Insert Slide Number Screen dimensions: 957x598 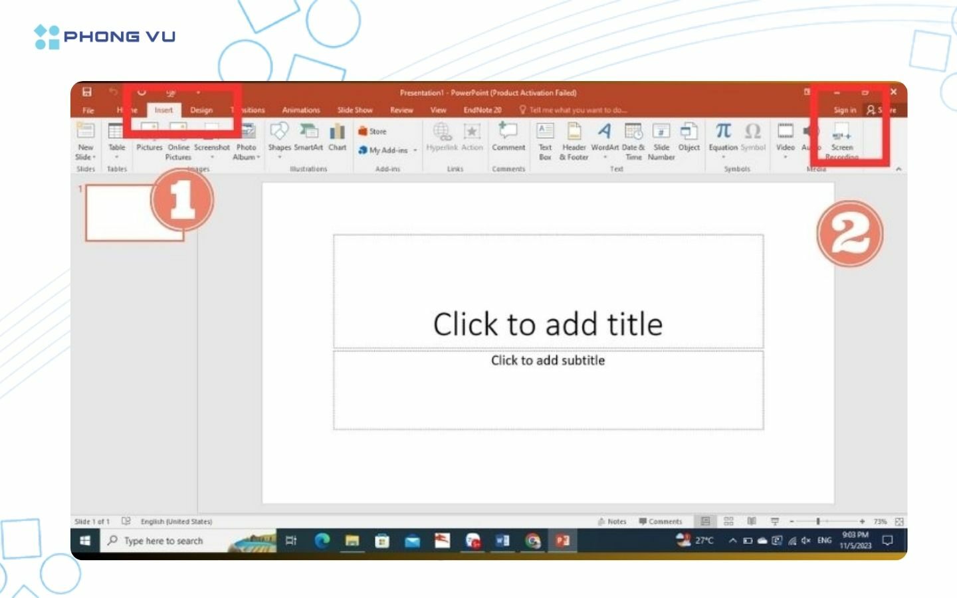tap(661, 142)
